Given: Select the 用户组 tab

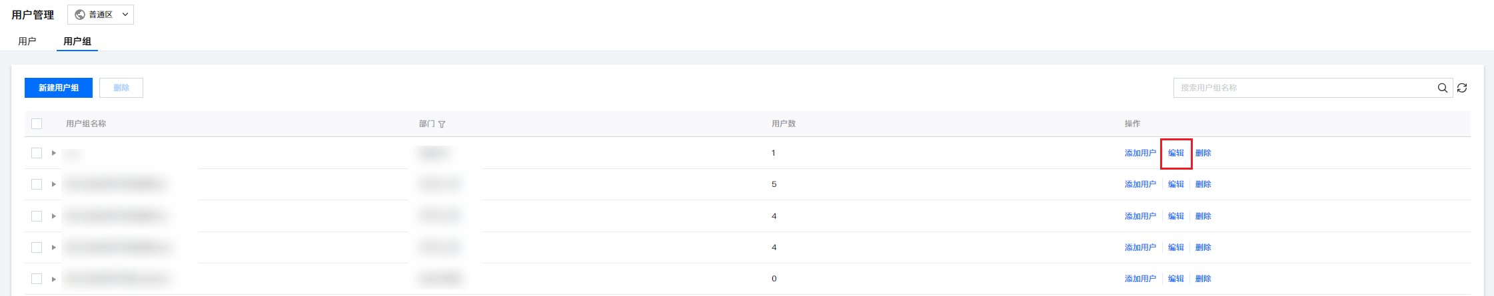Looking at the screenshot, I should click(77, 41).
